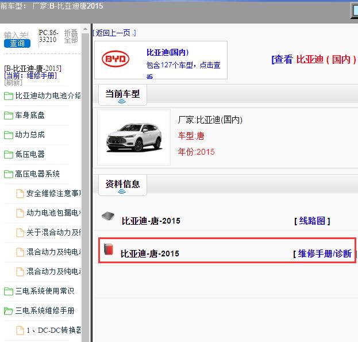358x342 pixels.
Task: Click folder icon beside 车身底盘
Action: point(9,116)
